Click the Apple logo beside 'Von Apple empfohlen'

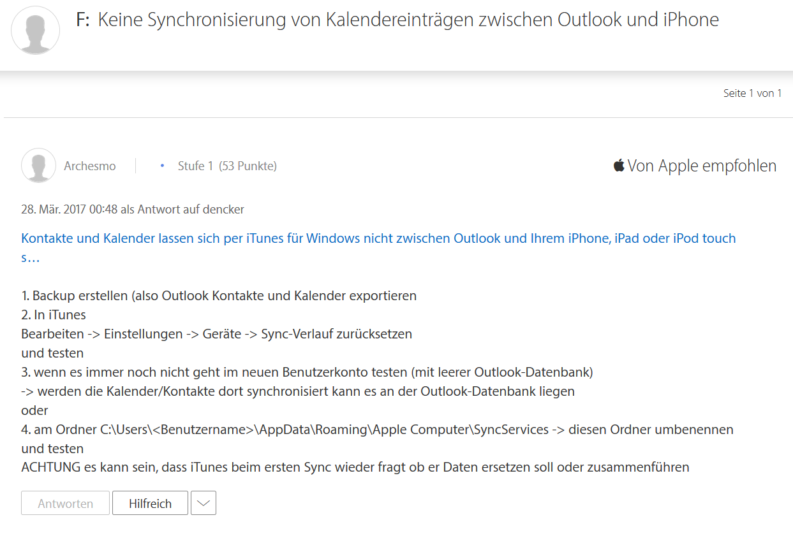(619, 166)
